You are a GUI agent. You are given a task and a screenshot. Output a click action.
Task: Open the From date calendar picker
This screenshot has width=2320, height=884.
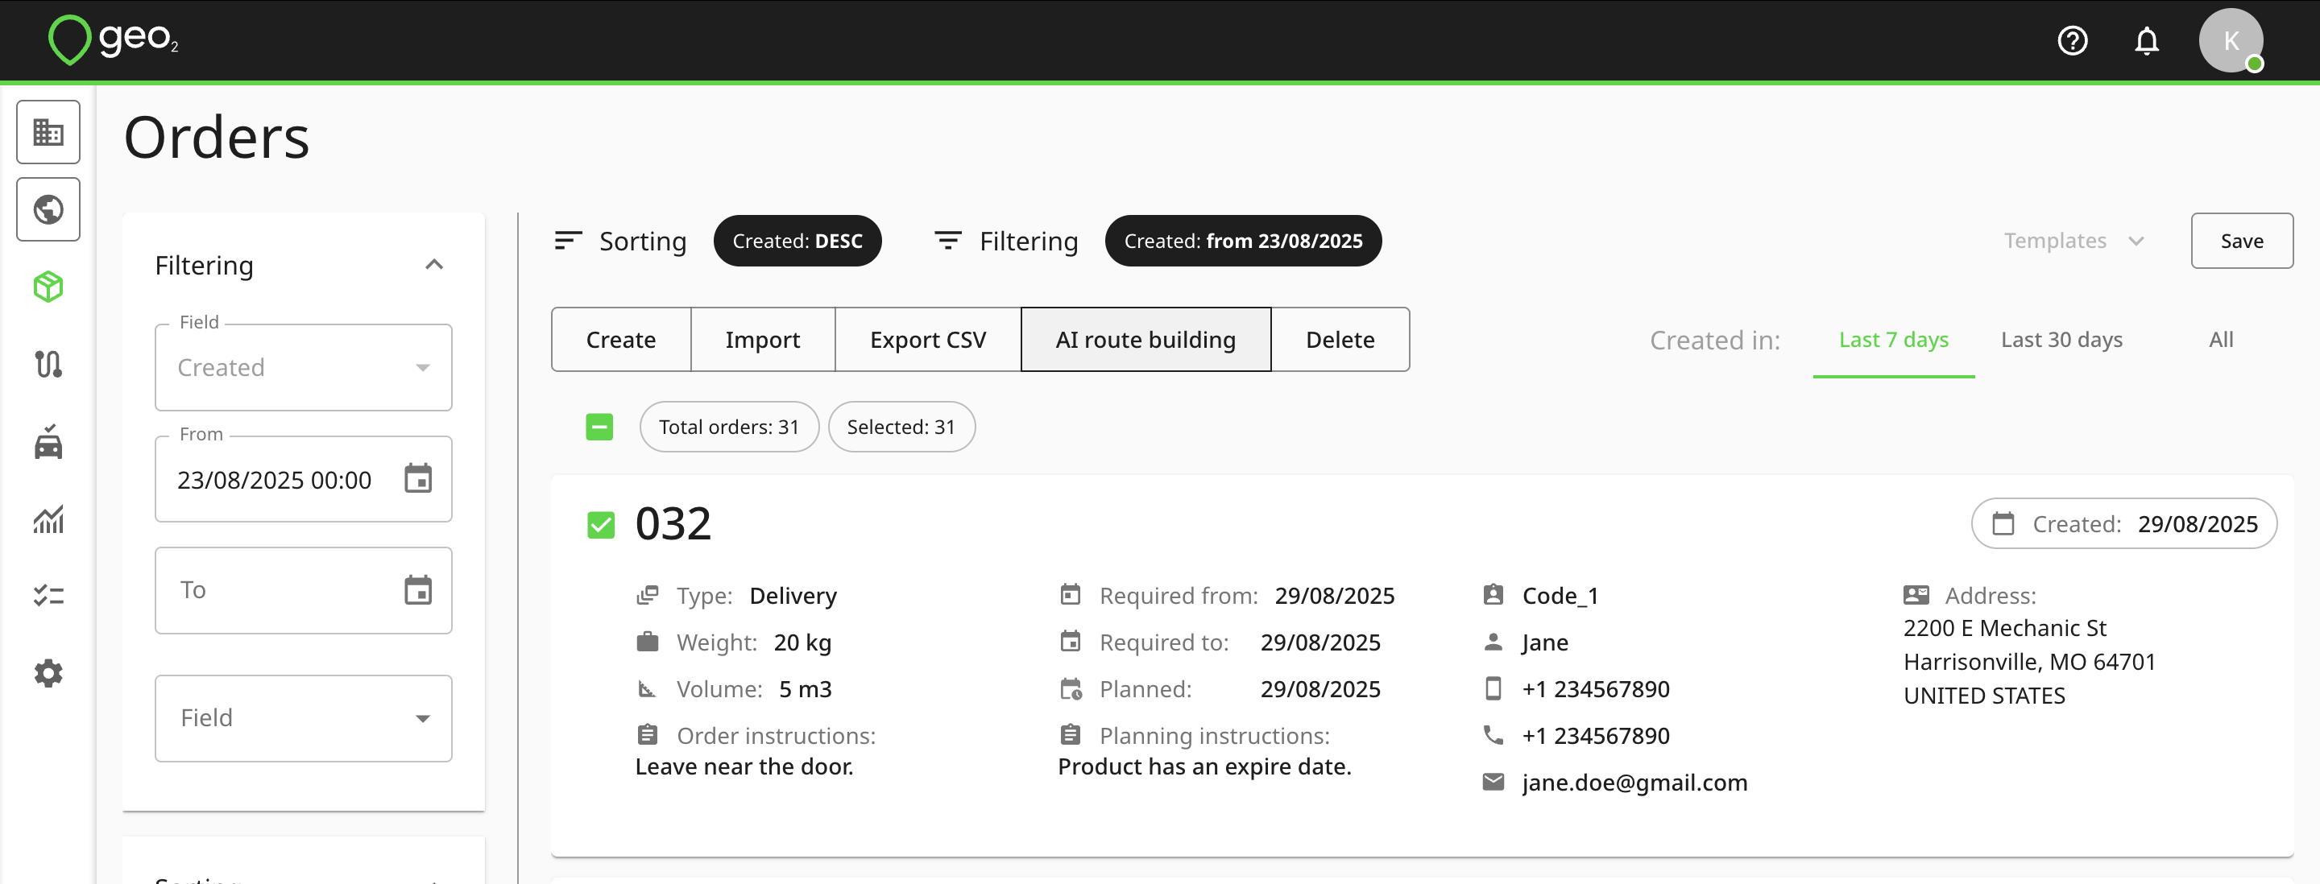tap(418, 479)
